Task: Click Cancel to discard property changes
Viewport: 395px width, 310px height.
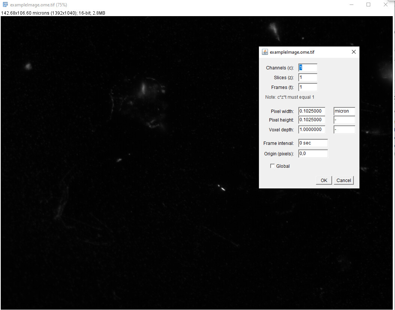Action: (344, 180)
